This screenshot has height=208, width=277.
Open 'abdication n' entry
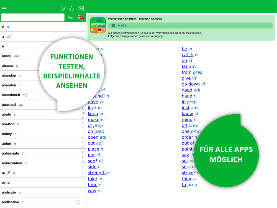pyautogui.click(x=43, y=202)
